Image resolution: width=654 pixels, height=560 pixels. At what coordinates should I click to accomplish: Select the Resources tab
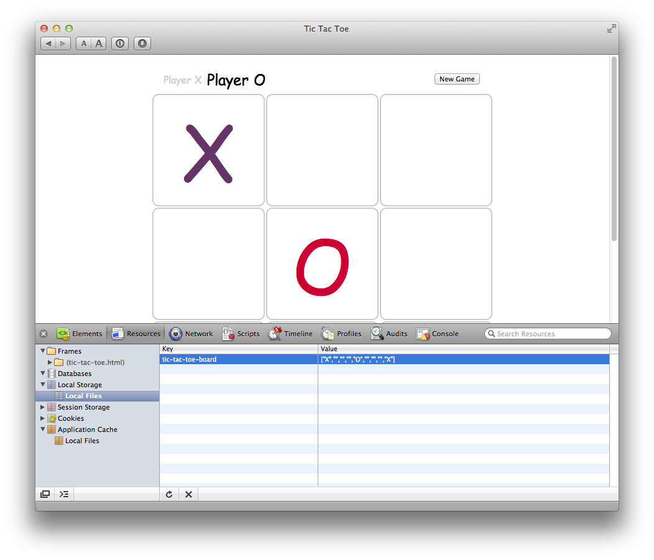[x=136, y=334]
